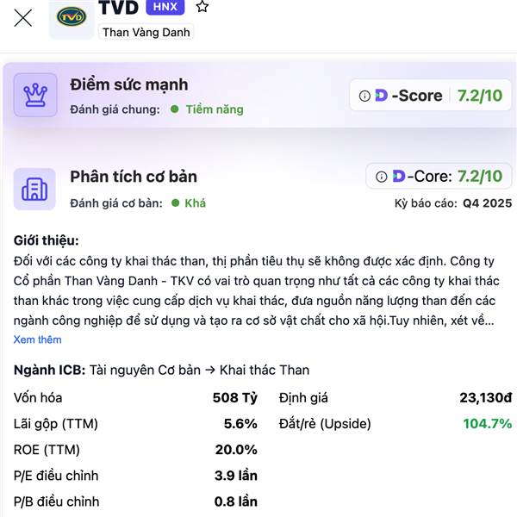This screenshot has height=517, width=517.
Task: Click the 104.7% upside value
Action: point(488,424)
